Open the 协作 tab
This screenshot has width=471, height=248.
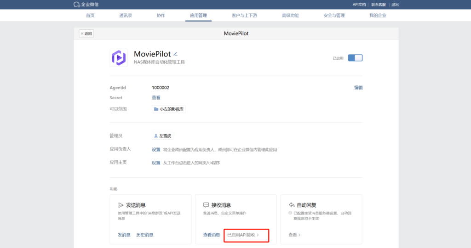pyautogui.click(x=161, y=15)
